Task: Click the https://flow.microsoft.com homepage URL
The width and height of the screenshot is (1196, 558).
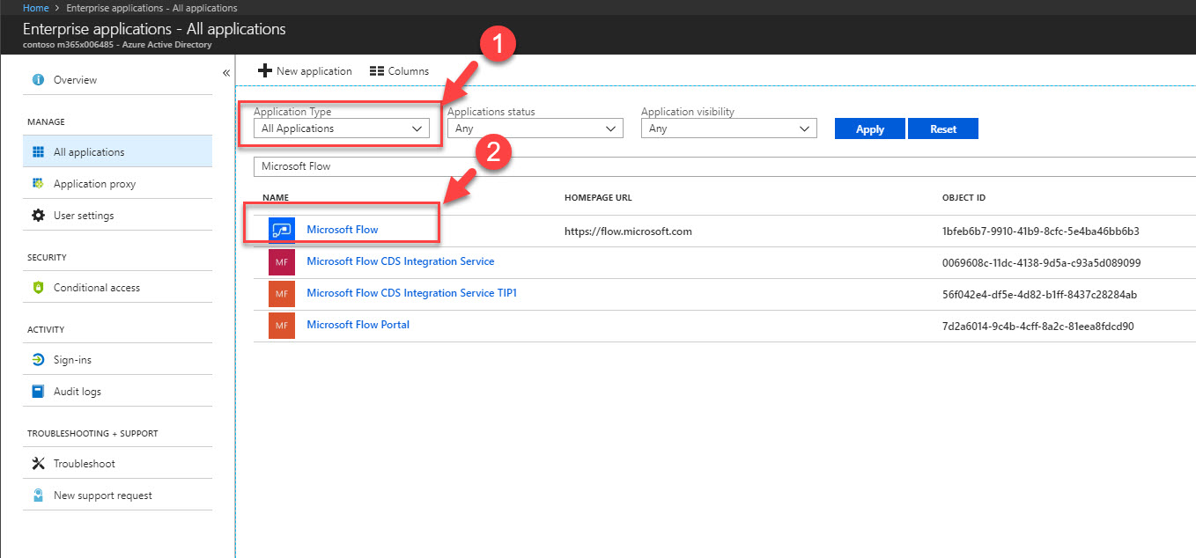Action: [628, 231]
